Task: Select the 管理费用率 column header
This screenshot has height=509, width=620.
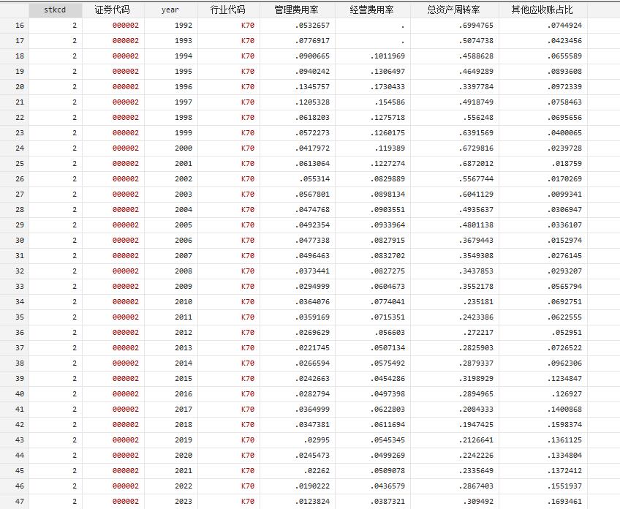Action: pyautogui.click(x=298, y=10)
